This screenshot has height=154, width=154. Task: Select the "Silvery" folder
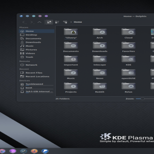(71, 33)
